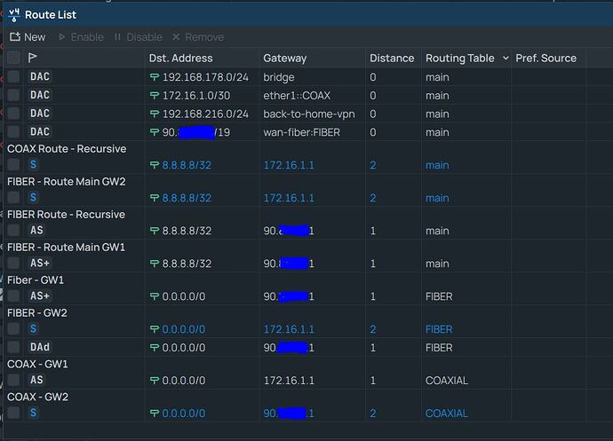Click the flag column header icon
This screenshot has width=613, height=441.
click(x=33, y=58)
